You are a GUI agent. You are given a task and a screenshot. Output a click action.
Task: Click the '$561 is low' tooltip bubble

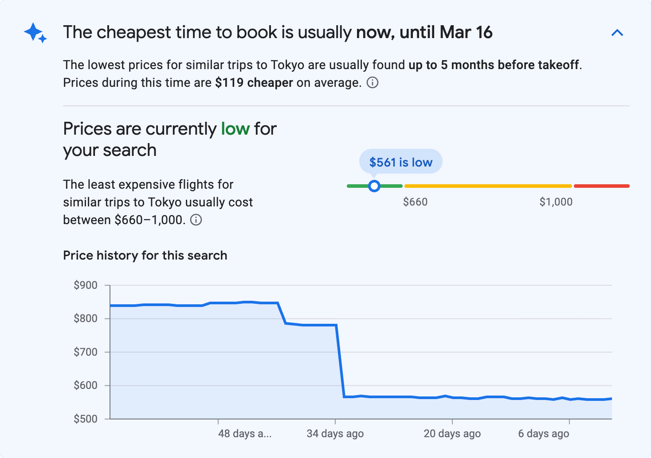pyautogui.click(x=400, y=162)
